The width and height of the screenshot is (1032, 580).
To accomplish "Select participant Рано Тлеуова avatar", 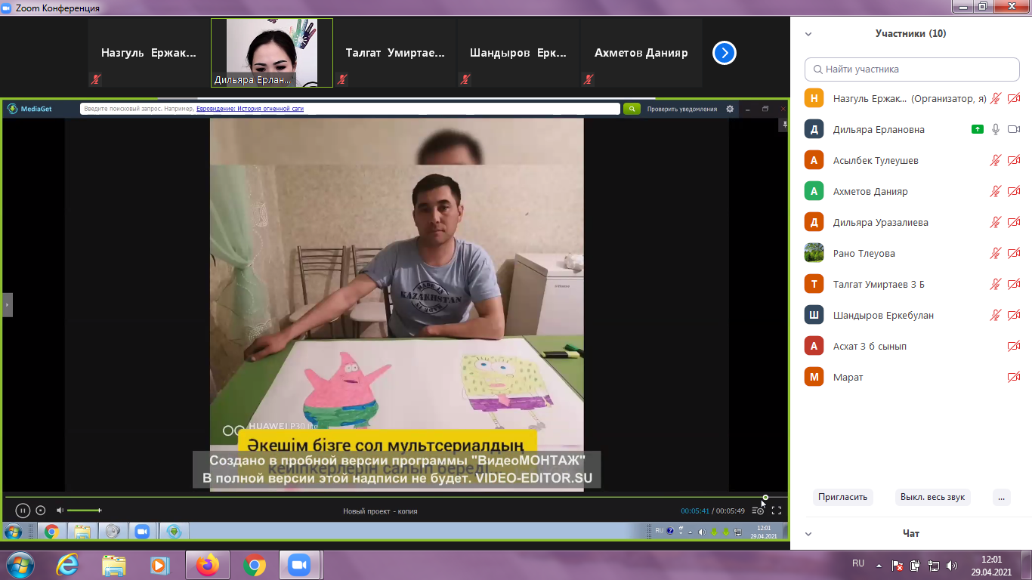I will coord(814,253).
